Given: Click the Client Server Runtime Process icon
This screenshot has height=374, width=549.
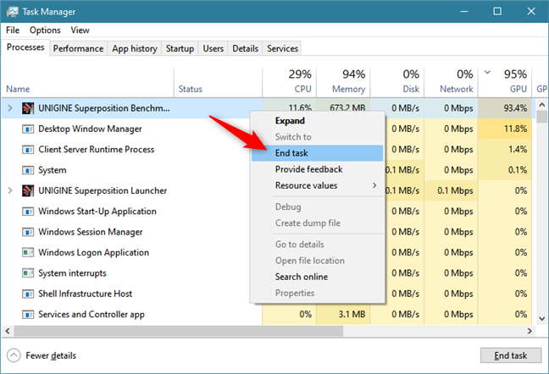Looking at the screenshot, I should coord(28,150).
